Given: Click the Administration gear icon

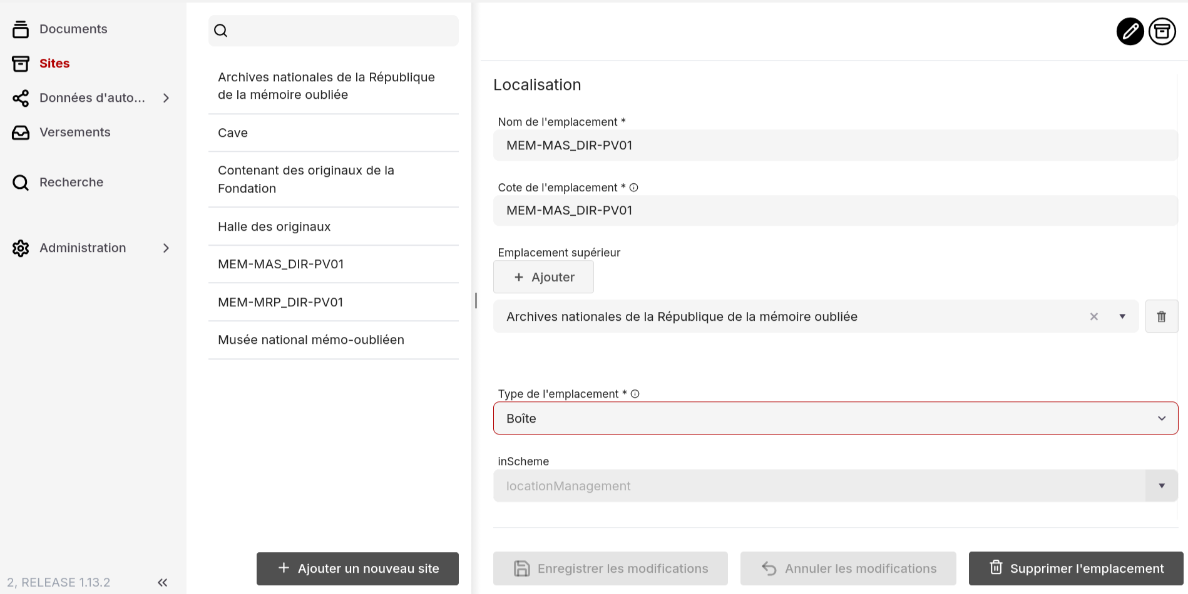Looking at the screenshot, I should point(21,248).
